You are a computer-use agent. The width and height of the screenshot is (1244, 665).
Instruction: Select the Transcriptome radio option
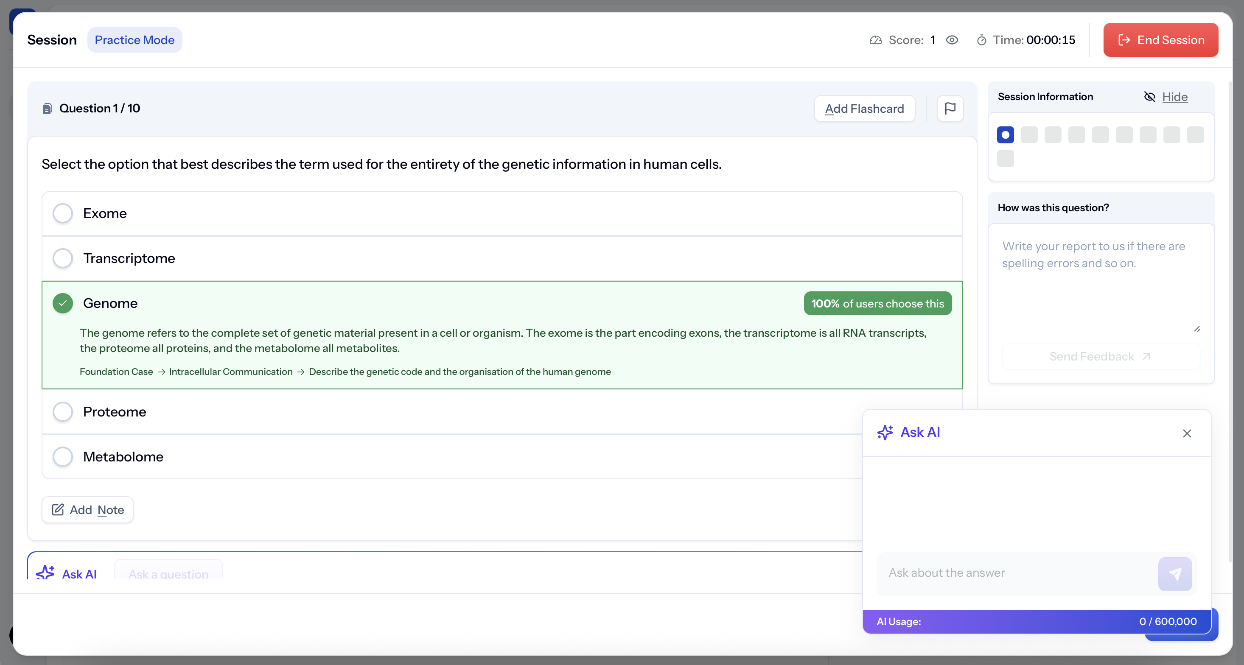tap(63, 258)
